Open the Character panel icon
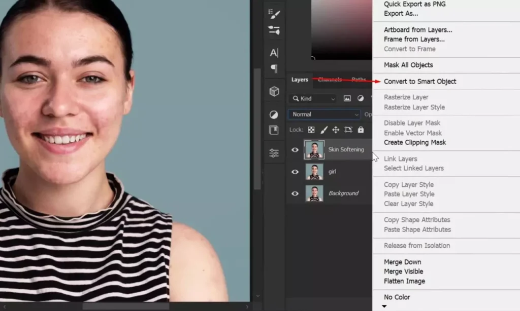The width and height of the screenshot is (520, 311). pyautogui.click(x=274, y=53)
